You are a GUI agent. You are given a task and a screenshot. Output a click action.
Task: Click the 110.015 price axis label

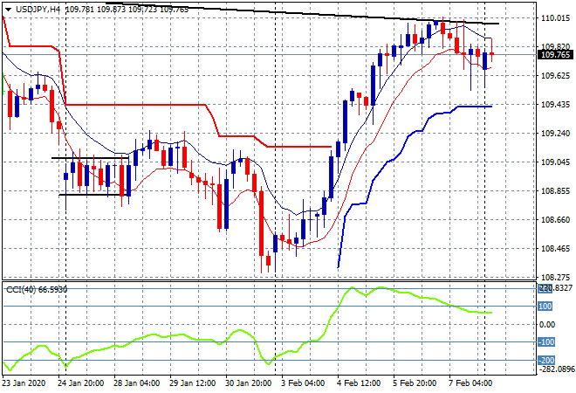pos(555,18)
